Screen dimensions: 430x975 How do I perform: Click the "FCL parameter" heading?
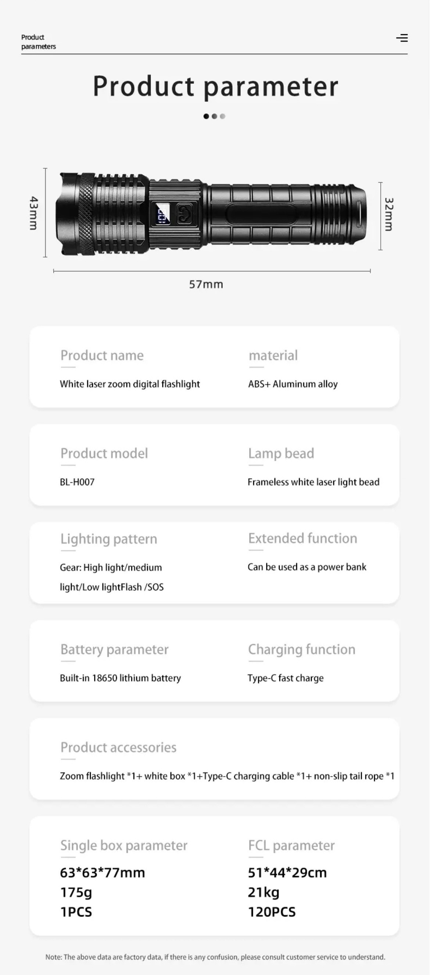click(x=291, y=845)
